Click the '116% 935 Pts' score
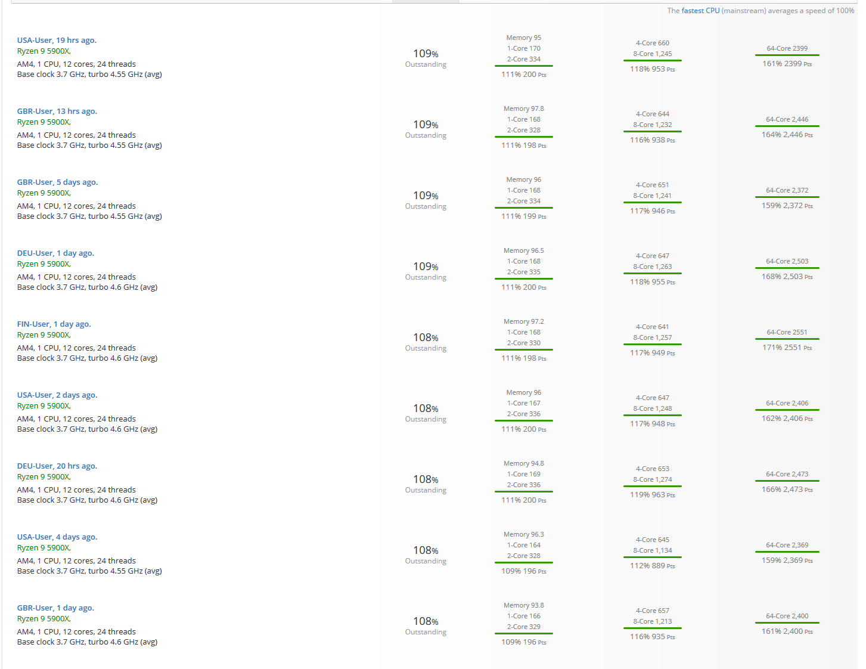The height and width of the screenshot is (669, 866). tap(653, 637)
